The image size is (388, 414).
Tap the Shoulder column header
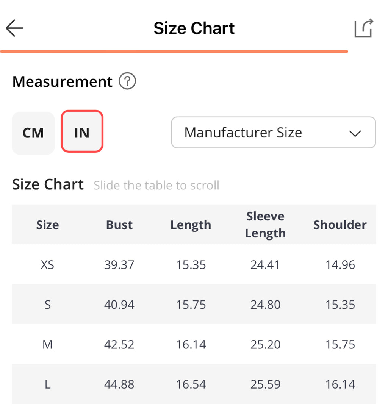[x=340, y=225]
